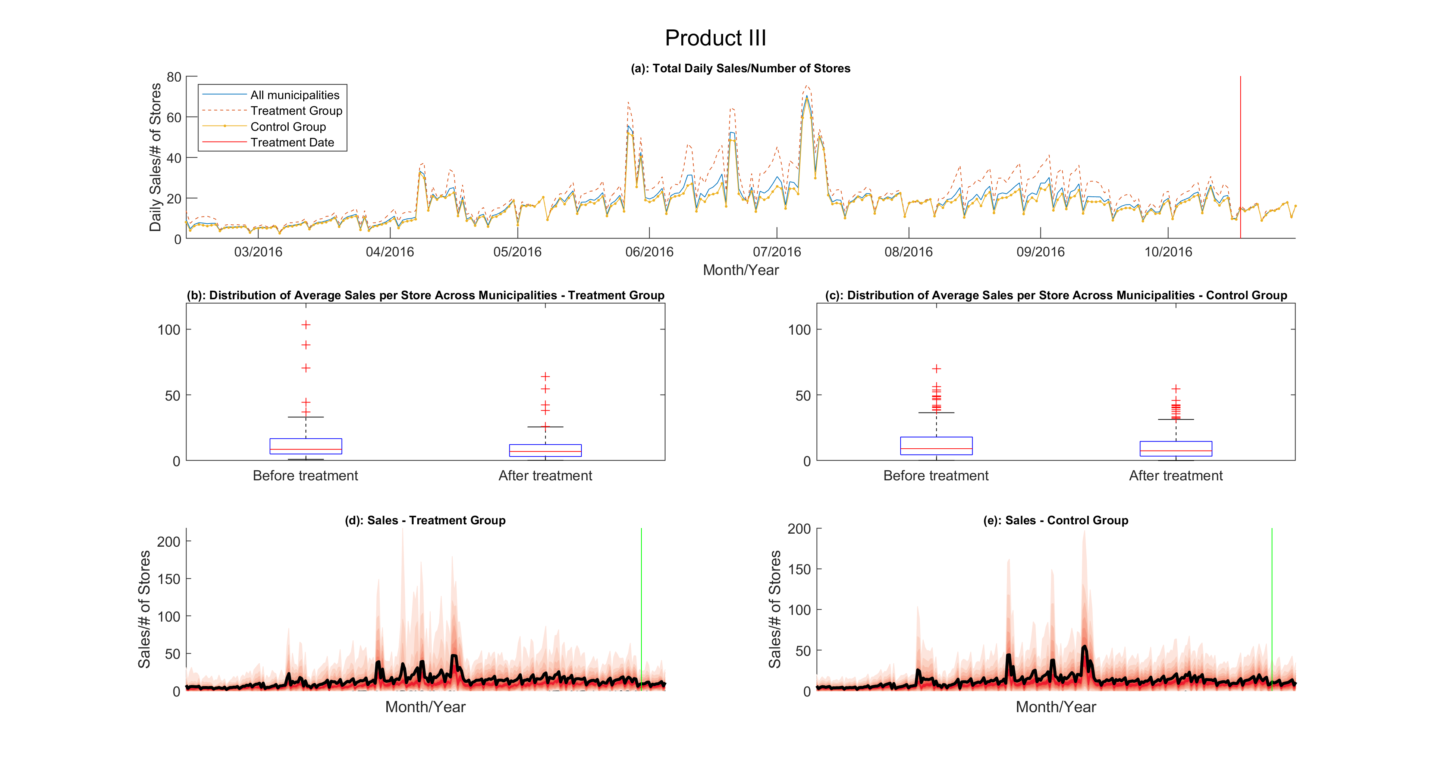Click the '80' y-axis tick in plot (a)
The height and width of the screenshot is (774, 1432).
click(x=174, y=77)
